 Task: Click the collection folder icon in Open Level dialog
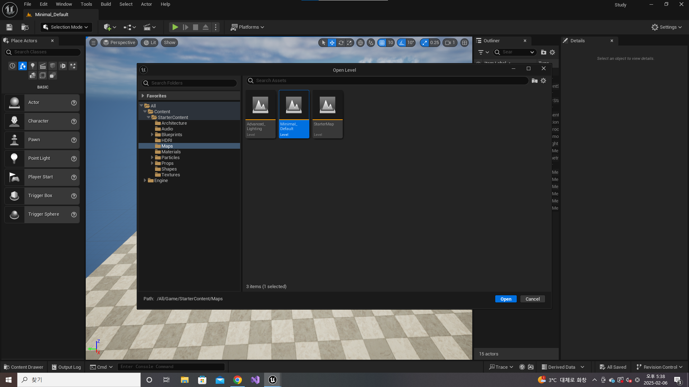point(534,81)
